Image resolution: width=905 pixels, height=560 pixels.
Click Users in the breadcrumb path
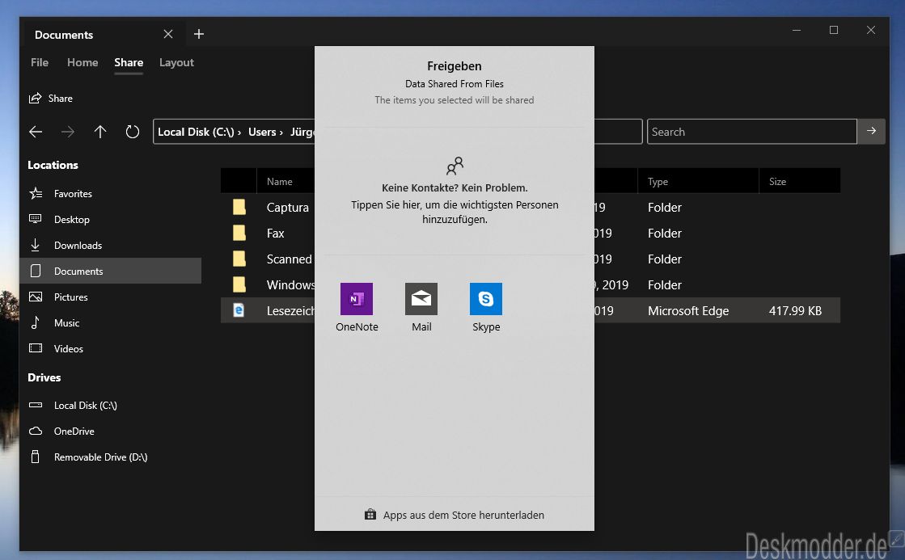(x=262, y=132)
